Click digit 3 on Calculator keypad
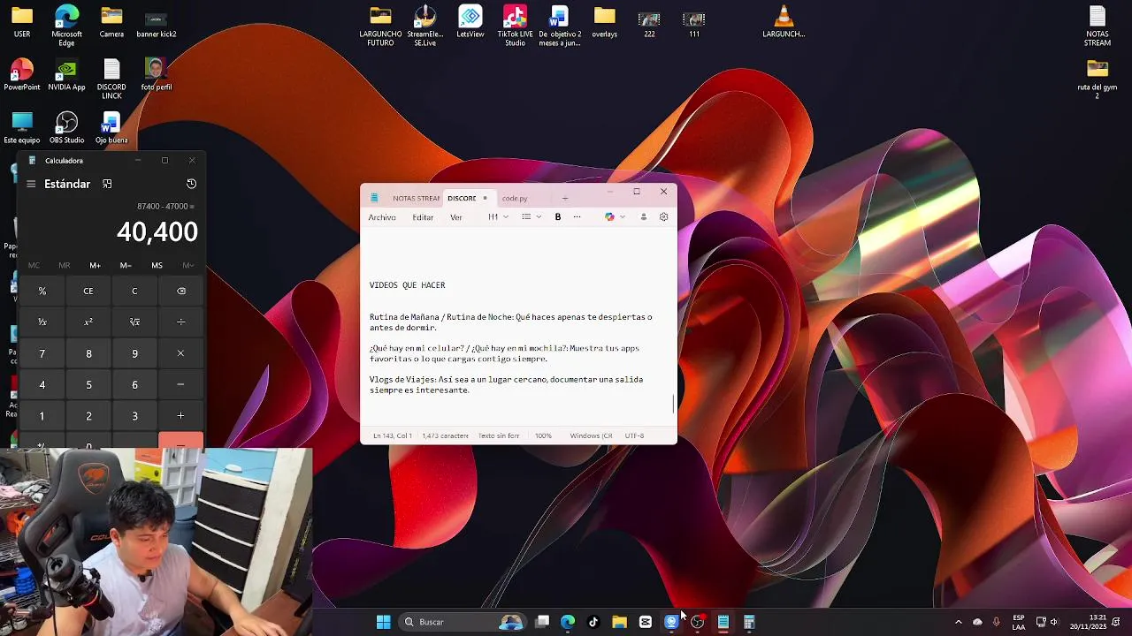The image size is (1132, 636). 134,416
